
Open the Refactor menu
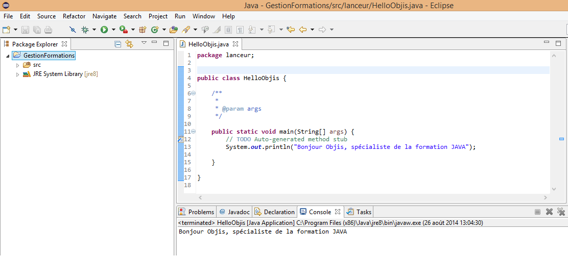click(x=74, y=16)
